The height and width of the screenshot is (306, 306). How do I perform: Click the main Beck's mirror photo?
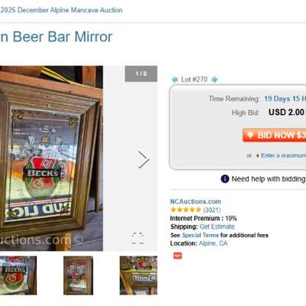51,158
